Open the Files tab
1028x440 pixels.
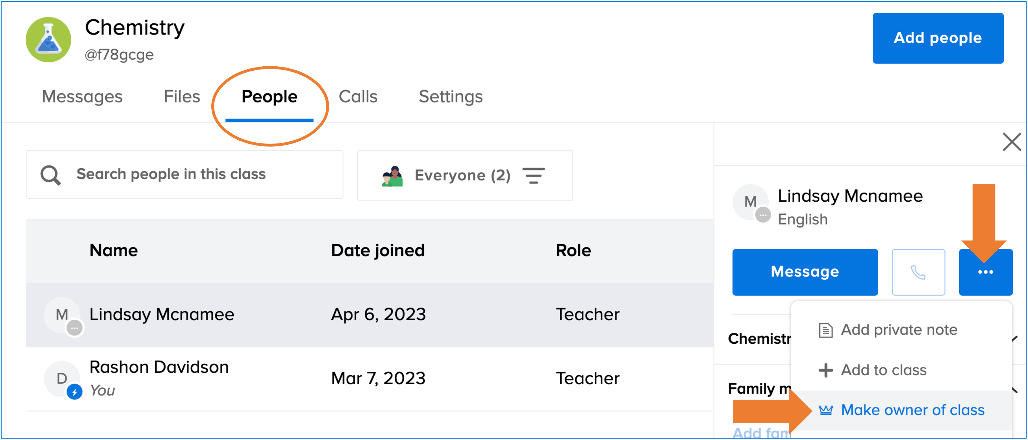tap(182, 97)
